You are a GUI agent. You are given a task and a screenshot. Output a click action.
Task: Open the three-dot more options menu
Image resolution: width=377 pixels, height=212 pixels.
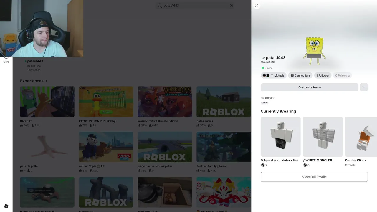pyautogui.click(x=364, y=87)
